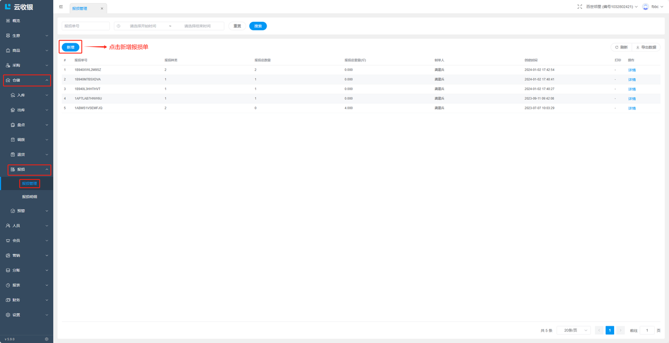Click the 报损单号 search input field
Viewport: 669px width, 343px height.
click(x=86, y=26)
